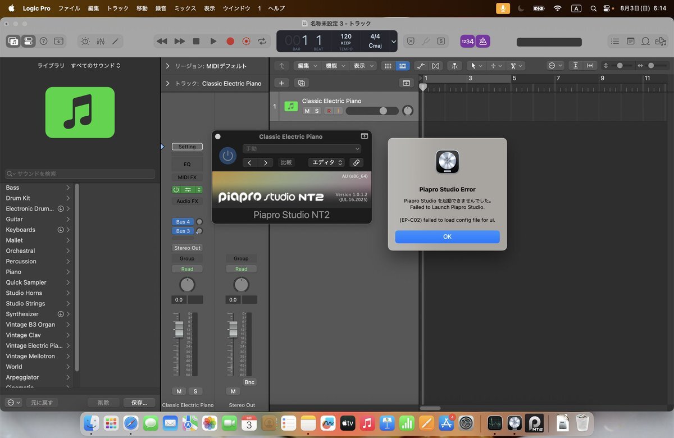
Task: Click the 元に戻す button
Action: tap(42, 403)
